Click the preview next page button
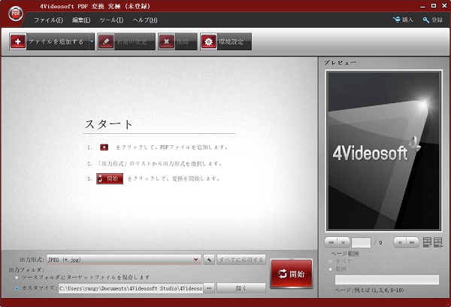The height and width of the screenshot is (307, 451). 399,242
